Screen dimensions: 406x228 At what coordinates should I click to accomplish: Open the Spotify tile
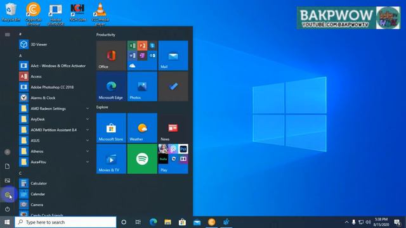coord(142,159)
